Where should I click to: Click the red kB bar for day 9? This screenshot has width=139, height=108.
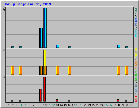(40, 95)
